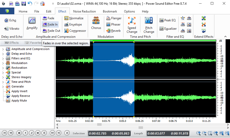230x138 pixels.
Task: Switch to the Bookmark tab
Action: pyautogui.click(x=110, y=11)
